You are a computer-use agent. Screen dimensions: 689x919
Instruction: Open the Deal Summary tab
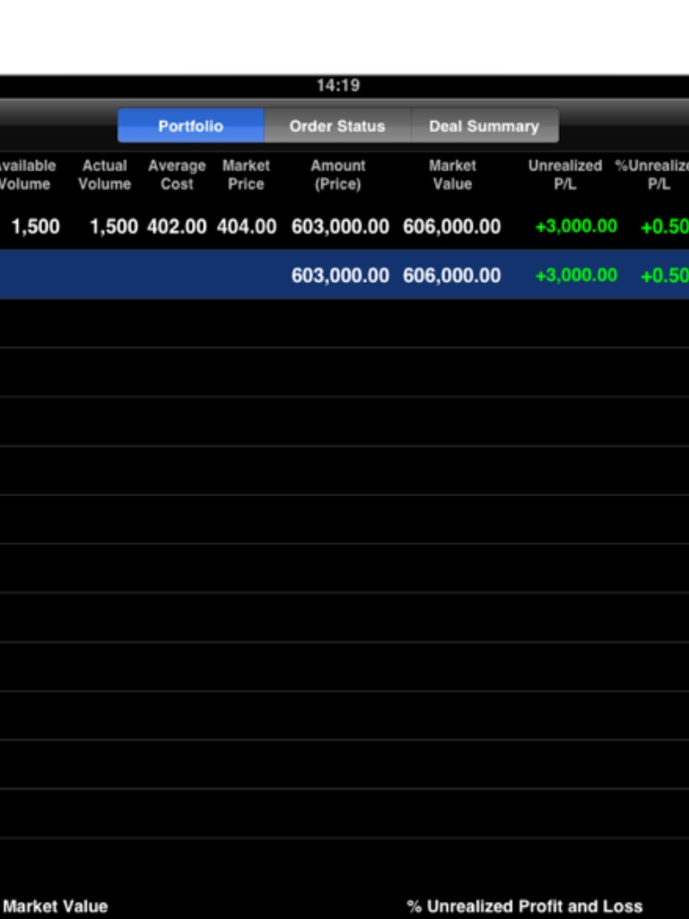click(x=484, y=126)
